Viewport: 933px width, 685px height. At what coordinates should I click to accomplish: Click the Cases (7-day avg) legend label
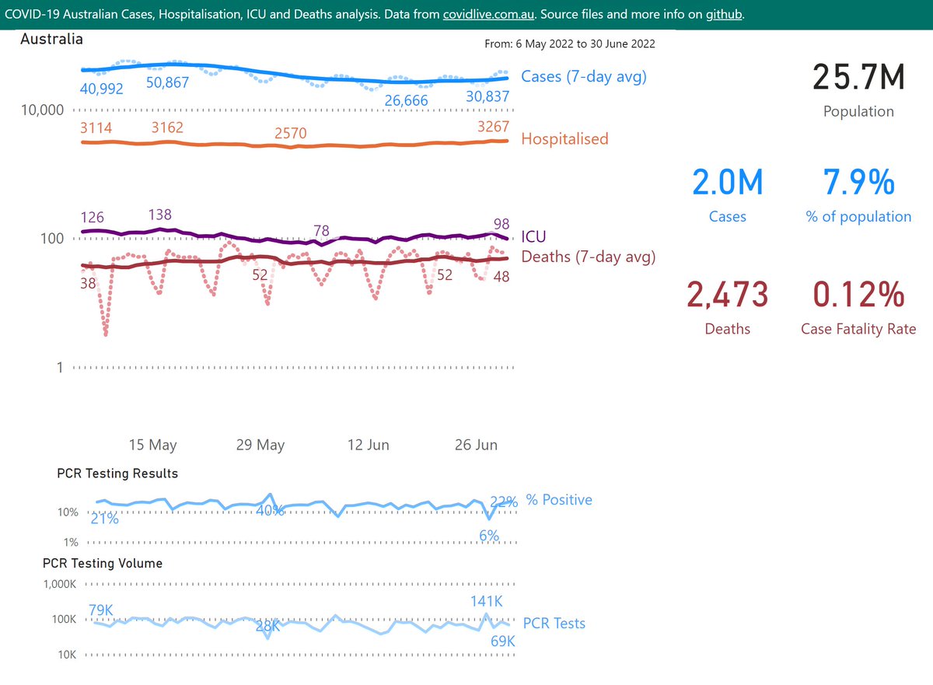point(584,76)
